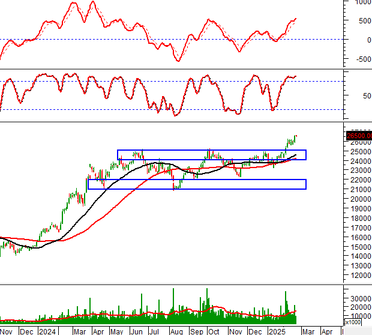Click the Dec label just before 2024

pos(26,331)
